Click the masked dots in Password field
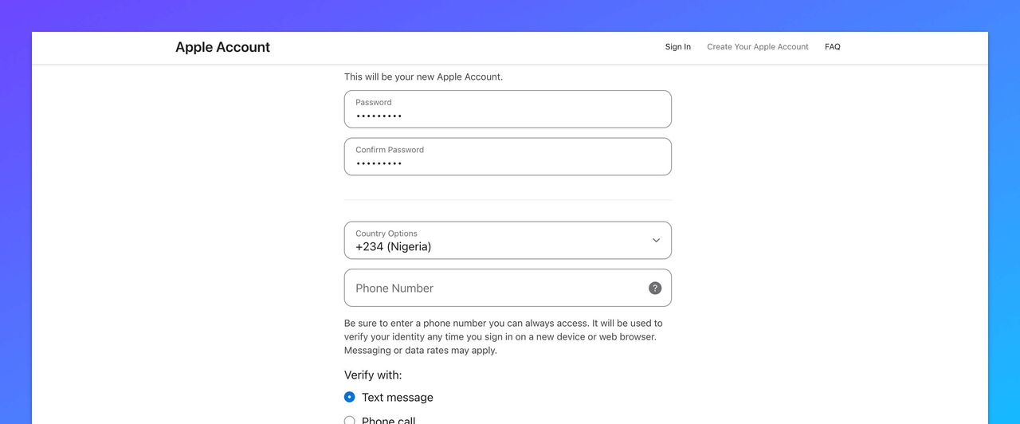This screenshot has width=1020, height=424. 379,116
